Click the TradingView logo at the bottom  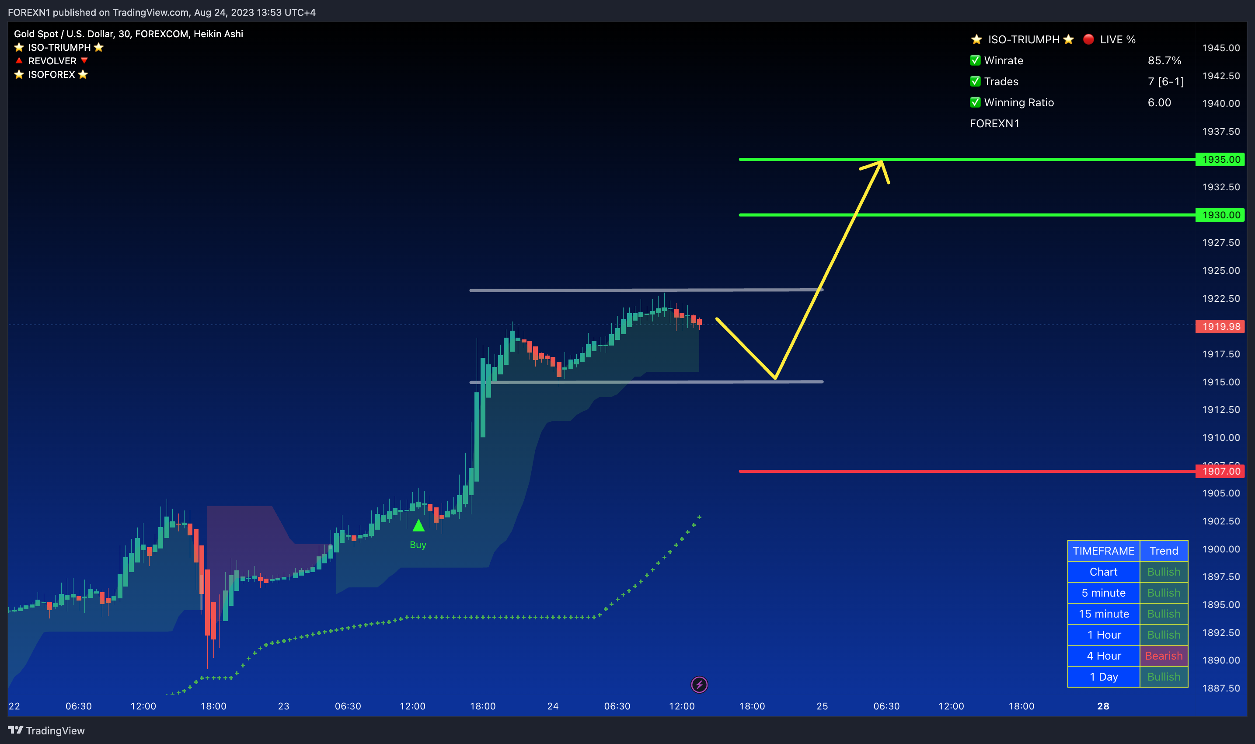(x=46, y=730)
